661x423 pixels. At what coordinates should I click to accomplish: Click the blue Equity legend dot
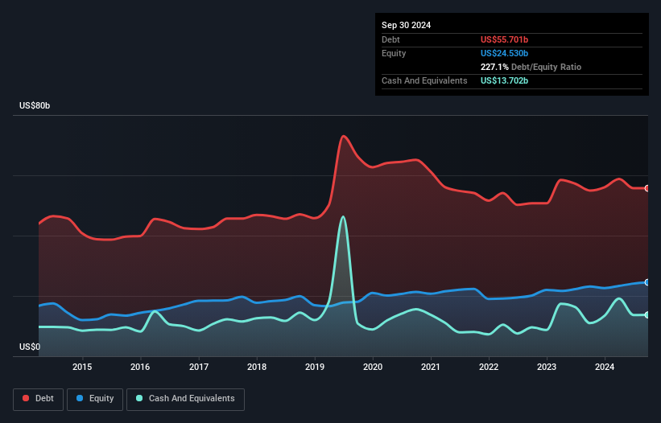pyautogui.click(x=80, y=398)
